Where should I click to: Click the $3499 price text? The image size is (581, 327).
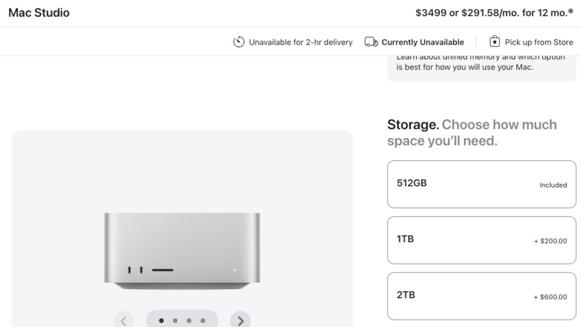431,13
